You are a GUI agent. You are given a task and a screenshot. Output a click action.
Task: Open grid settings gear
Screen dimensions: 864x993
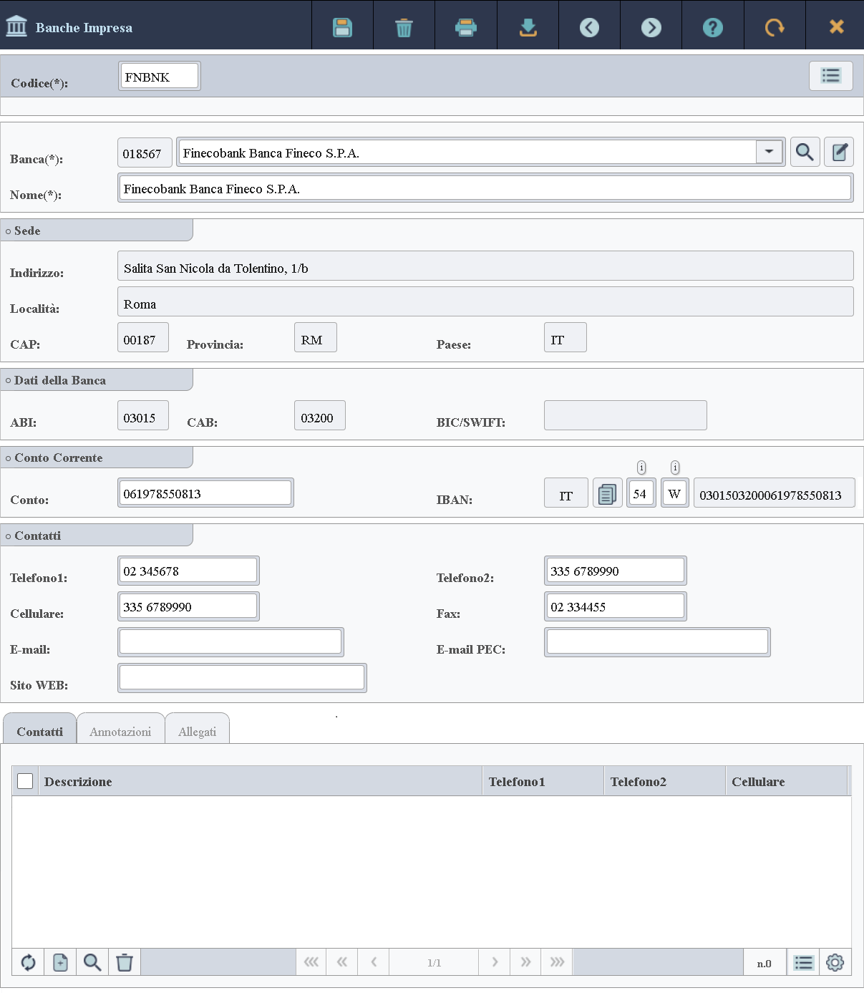pos(835,963)
